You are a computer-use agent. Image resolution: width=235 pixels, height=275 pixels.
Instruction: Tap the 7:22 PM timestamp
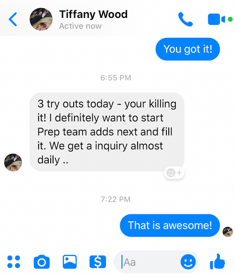(x=116, y=199)
